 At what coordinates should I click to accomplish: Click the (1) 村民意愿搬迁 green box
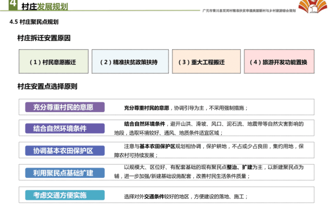tap(53, 61)
